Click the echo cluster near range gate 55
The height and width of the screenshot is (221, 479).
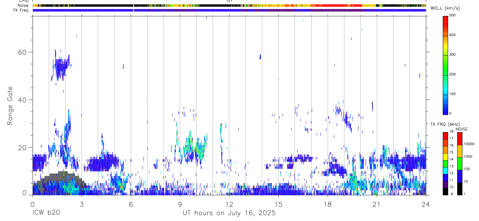tap(61, 67)
